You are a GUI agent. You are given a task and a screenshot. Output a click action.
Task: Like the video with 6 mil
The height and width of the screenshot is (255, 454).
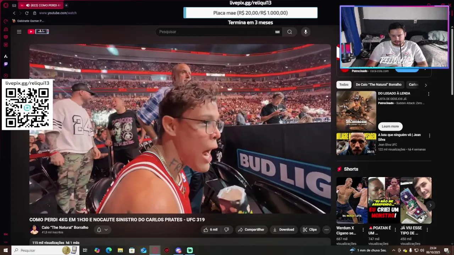coord(210,229)
